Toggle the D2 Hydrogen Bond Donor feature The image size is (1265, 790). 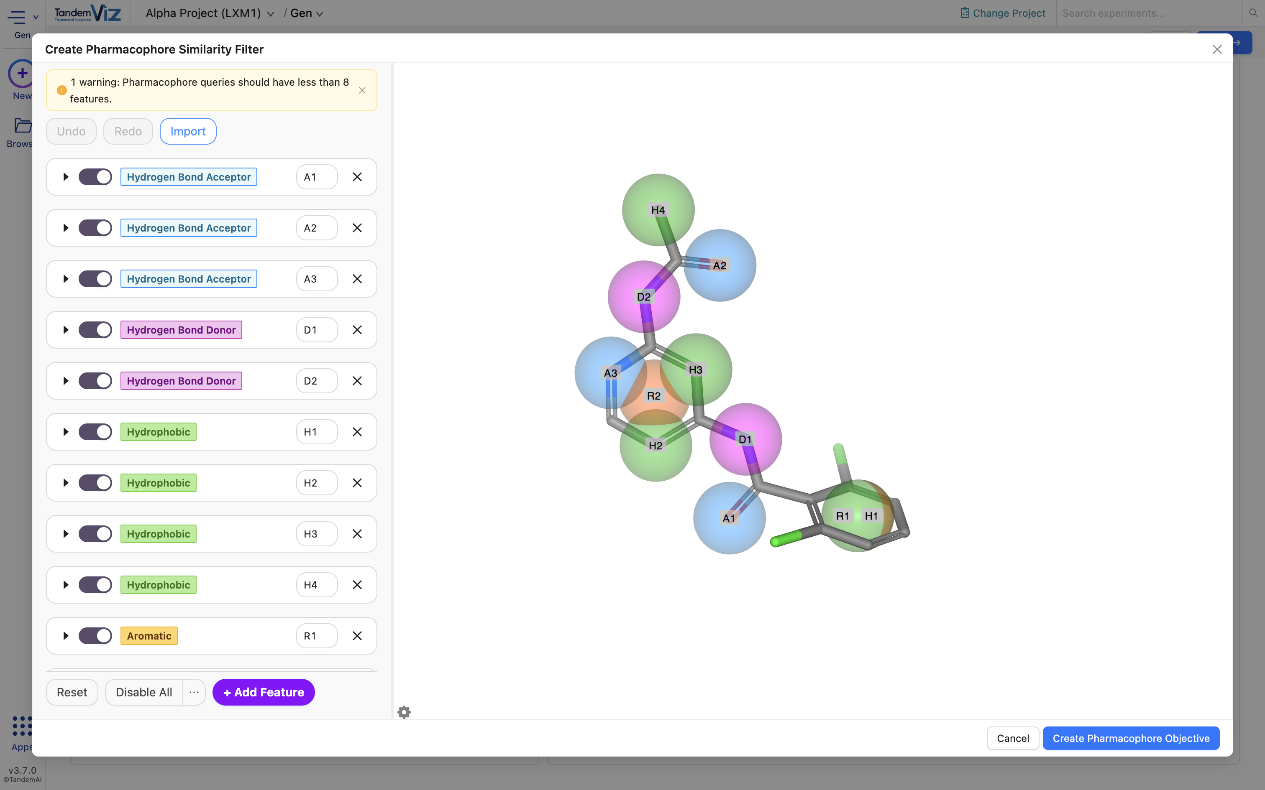[96, 380]
